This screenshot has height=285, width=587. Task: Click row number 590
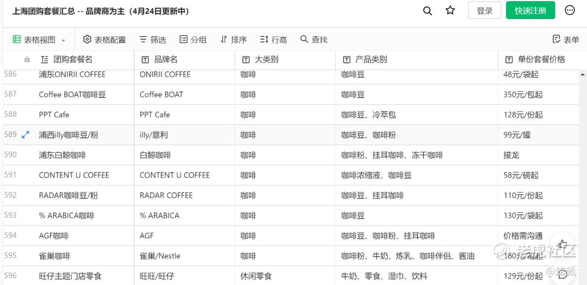(x=10, y=155)
